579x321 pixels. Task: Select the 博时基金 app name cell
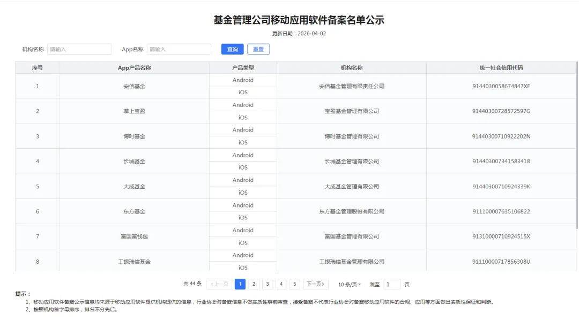[x=135, y=136]
